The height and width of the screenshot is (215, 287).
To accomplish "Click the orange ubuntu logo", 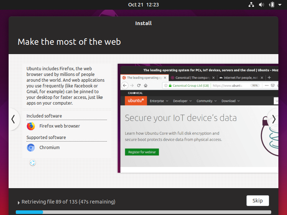I will pyautogui.click(x=136, y=101).
